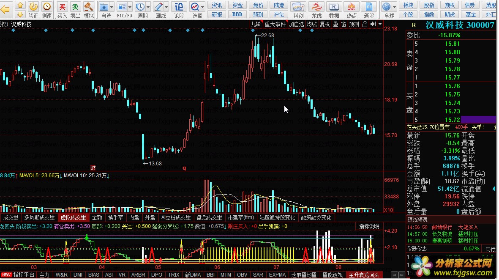Click the X10 volume scale label
The height and width of the screenshot is (280, 499).
(388, 210)
